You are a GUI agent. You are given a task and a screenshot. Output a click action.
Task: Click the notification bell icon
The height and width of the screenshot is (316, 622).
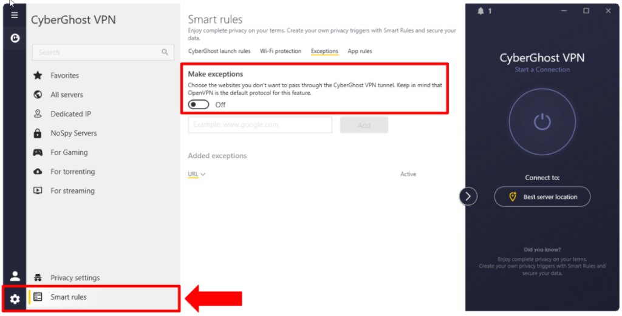[481, 11]
